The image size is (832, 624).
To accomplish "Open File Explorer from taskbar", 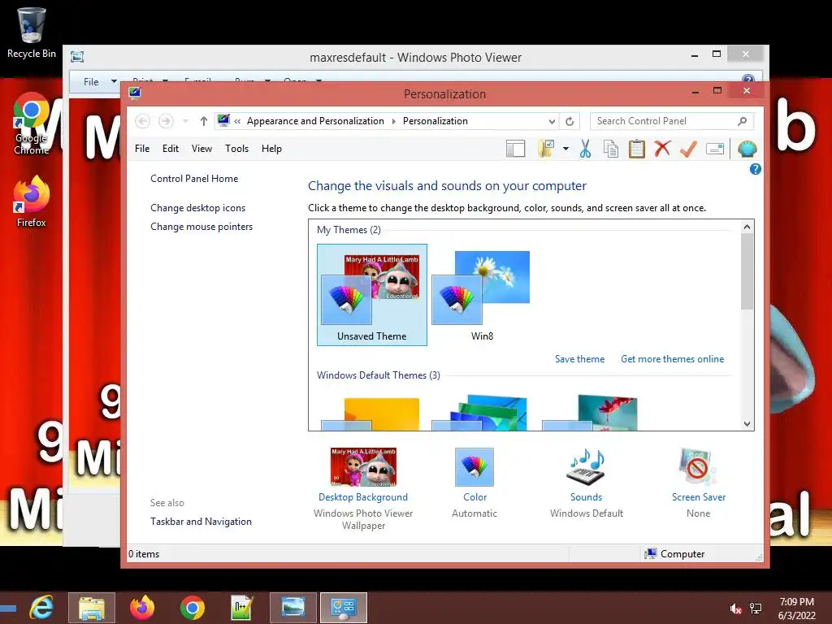I will pos(92,608).
